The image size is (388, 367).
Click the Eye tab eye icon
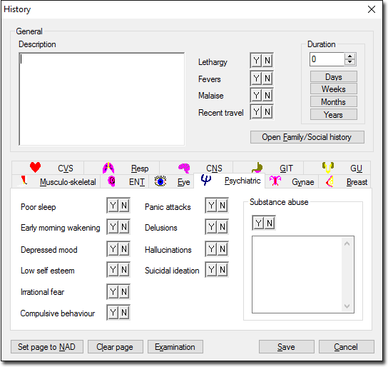160,181
